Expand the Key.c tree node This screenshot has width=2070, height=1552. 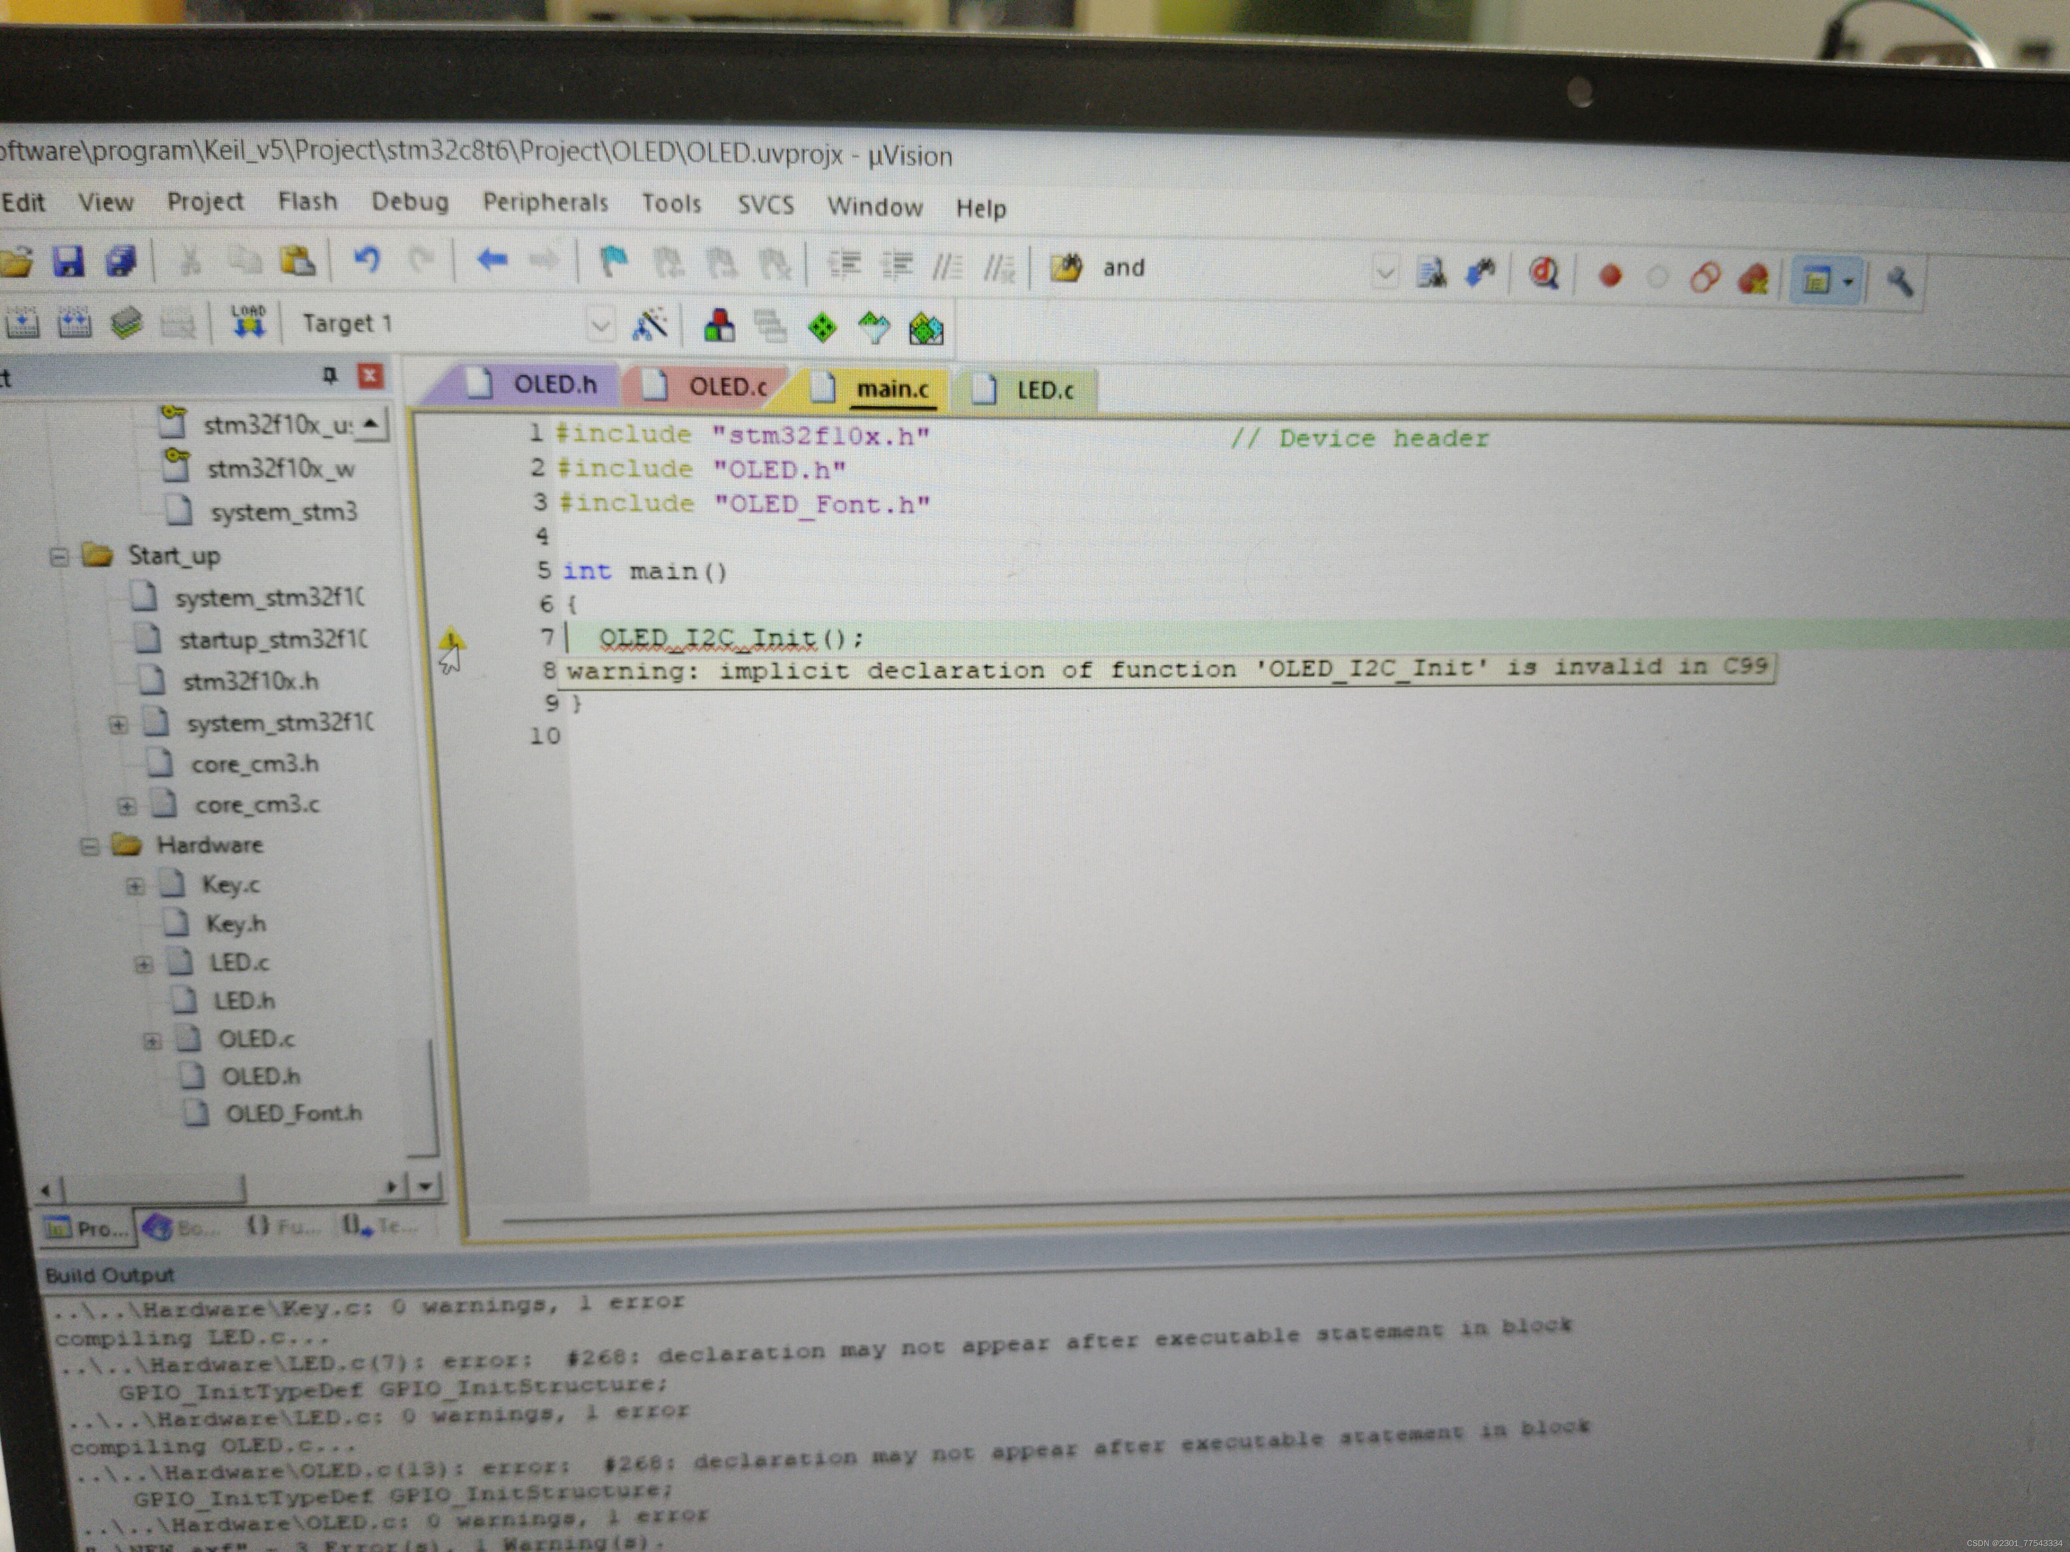(135, 886)
